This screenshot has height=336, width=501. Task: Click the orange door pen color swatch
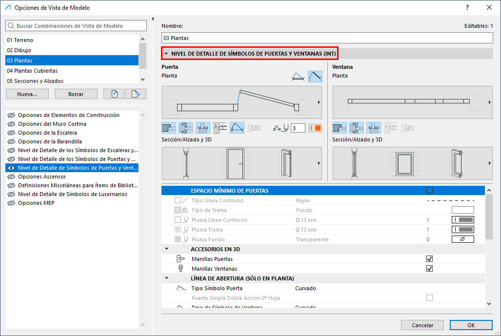pos(315,128)
